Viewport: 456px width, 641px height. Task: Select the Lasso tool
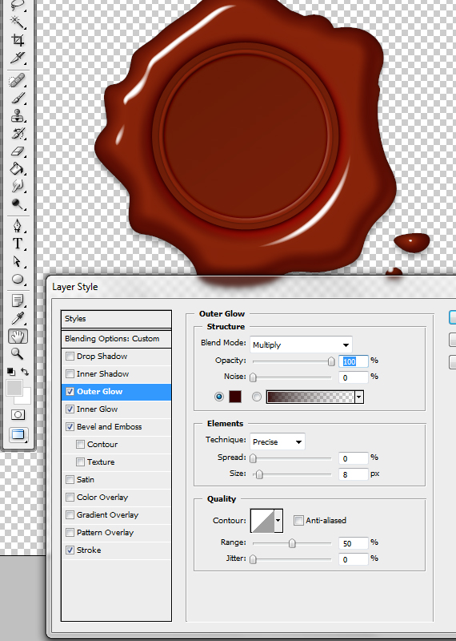tap(17, 5)
